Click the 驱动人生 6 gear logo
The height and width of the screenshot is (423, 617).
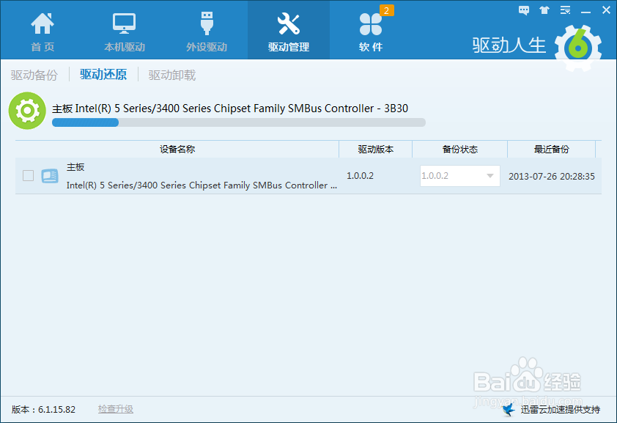pos(577,48)
